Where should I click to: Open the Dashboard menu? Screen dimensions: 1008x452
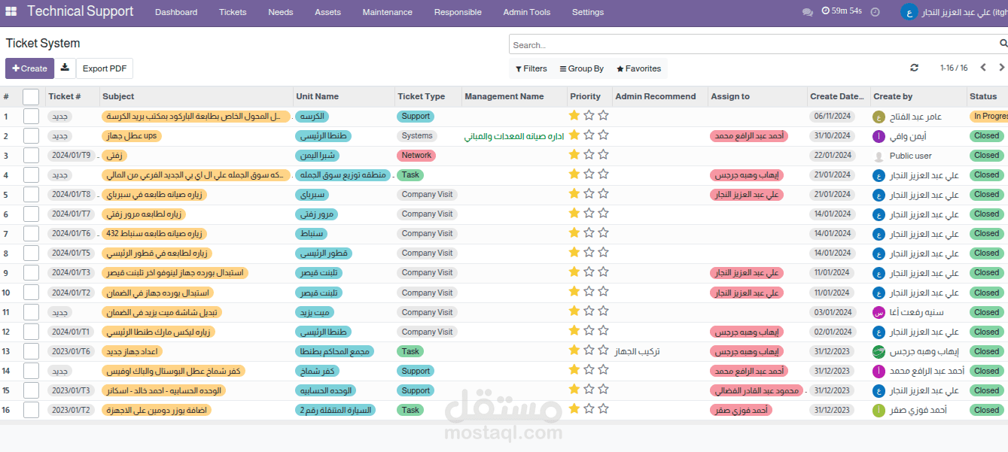(176, 12)
